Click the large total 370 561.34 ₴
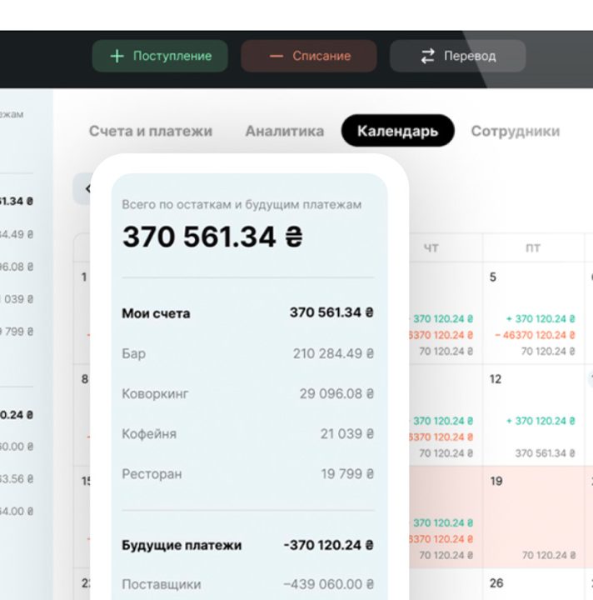593x600 pixels. click(212, 237)
